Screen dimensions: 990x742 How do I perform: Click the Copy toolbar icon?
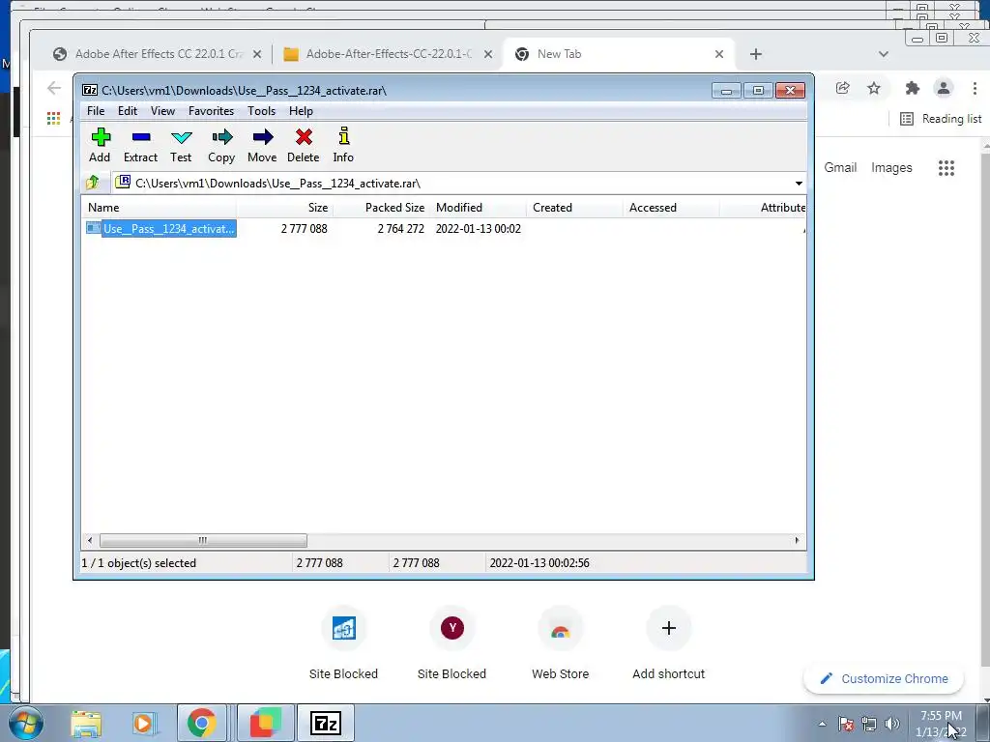[x=221, y=145]
